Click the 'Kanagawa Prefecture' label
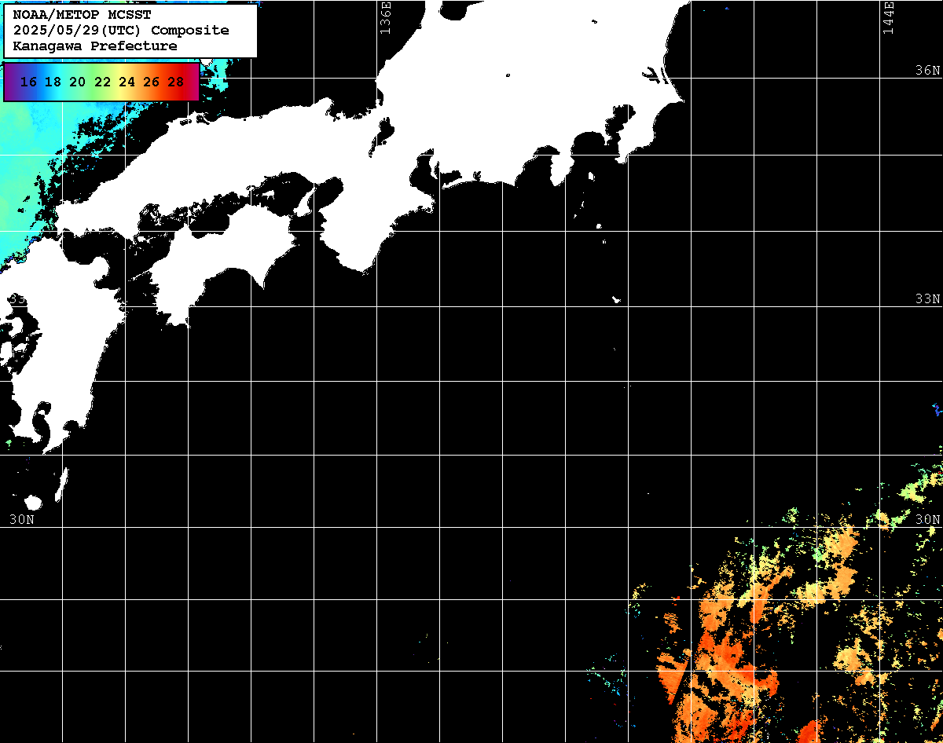The width and height of the screenshot is (943, 743). 95,46
